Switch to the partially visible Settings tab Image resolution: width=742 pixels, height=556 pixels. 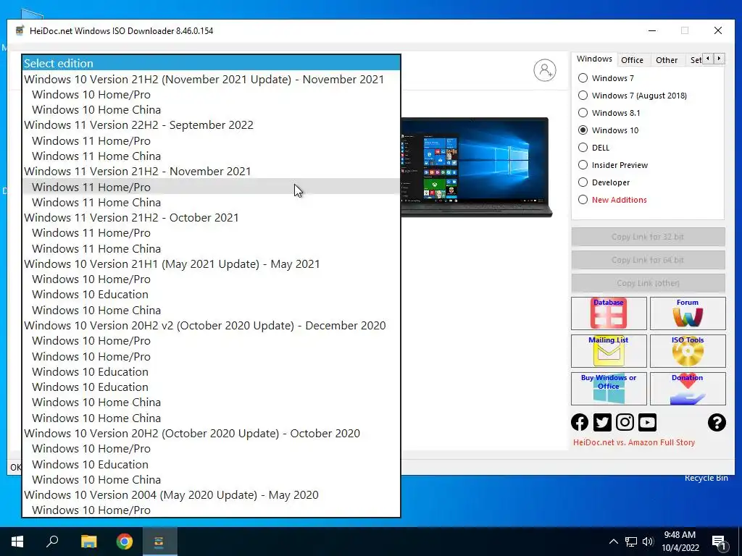click(695, 60)
